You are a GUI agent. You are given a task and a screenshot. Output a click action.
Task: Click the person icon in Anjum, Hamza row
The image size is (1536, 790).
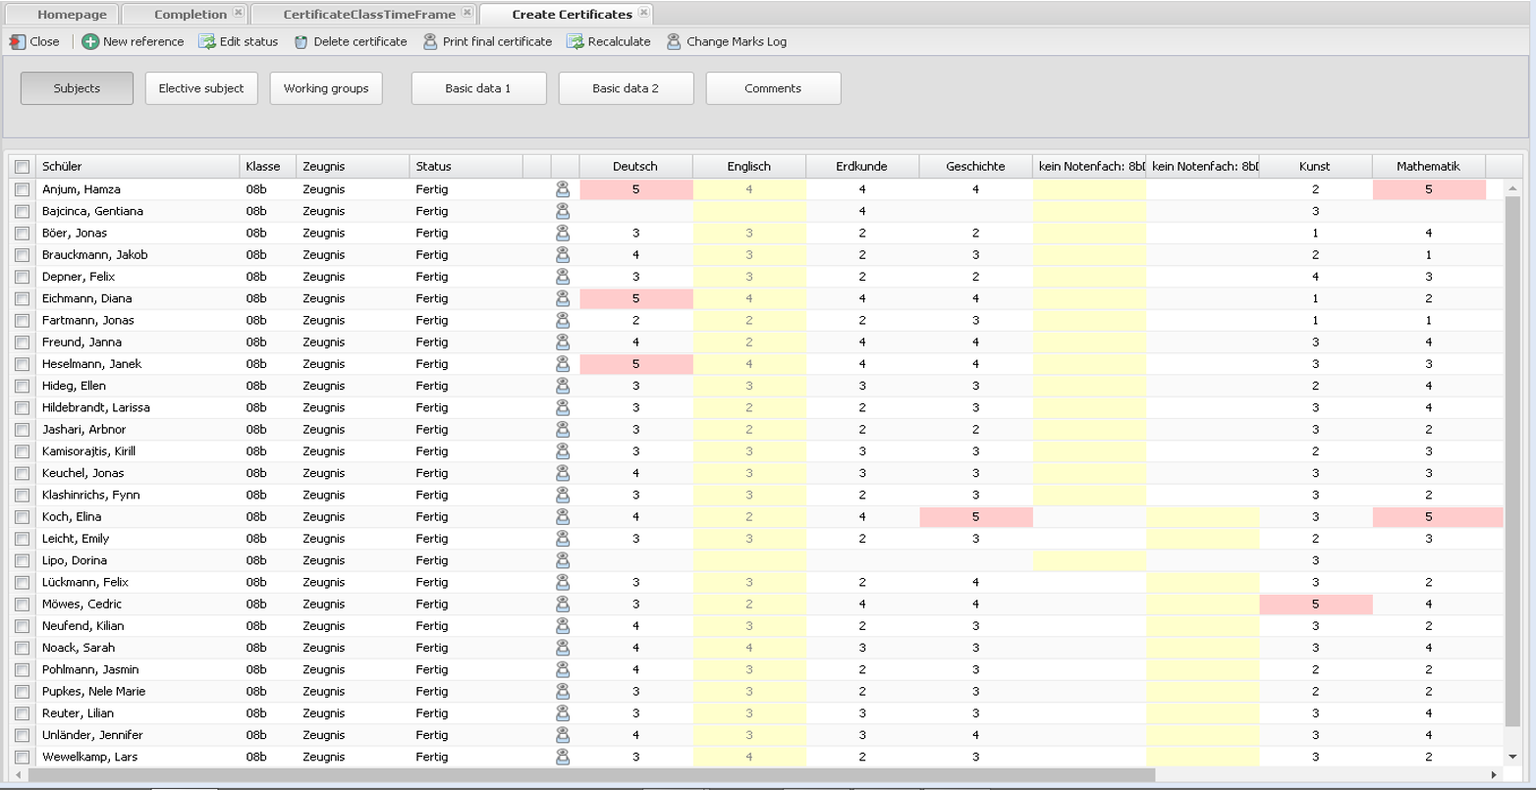(x=563, y=189)
